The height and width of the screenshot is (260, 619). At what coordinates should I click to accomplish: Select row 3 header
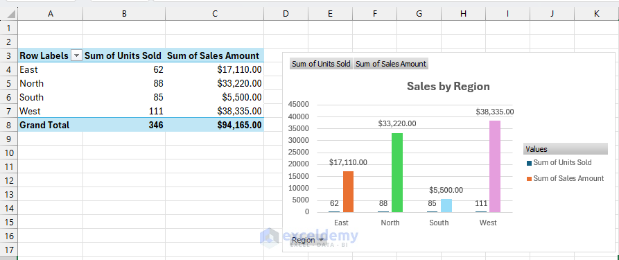point(9,55)
